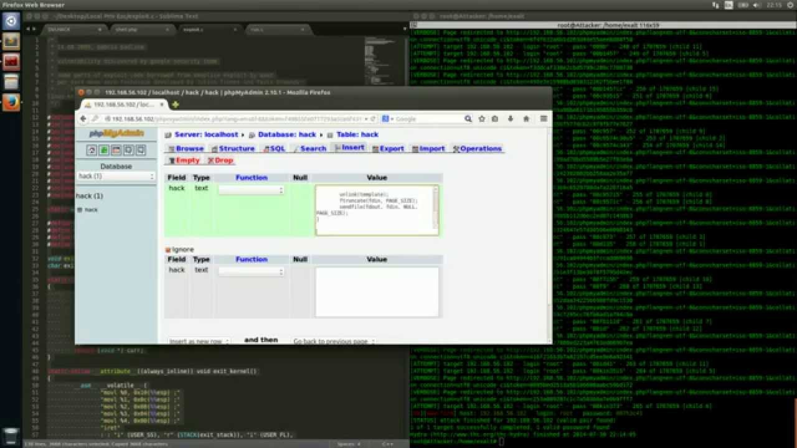
Task: Open the Function dropdown in first row form
Action: tap(252, 190)
